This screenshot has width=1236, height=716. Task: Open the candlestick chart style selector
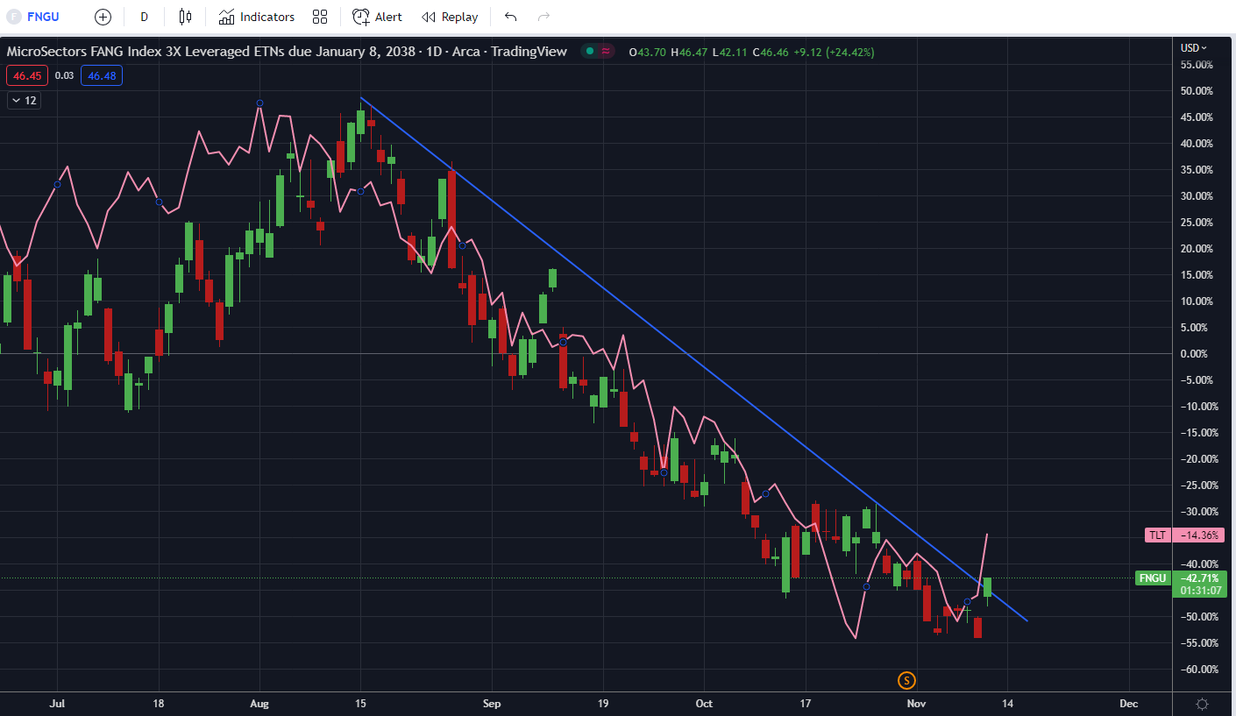click(x=185, y=17)
